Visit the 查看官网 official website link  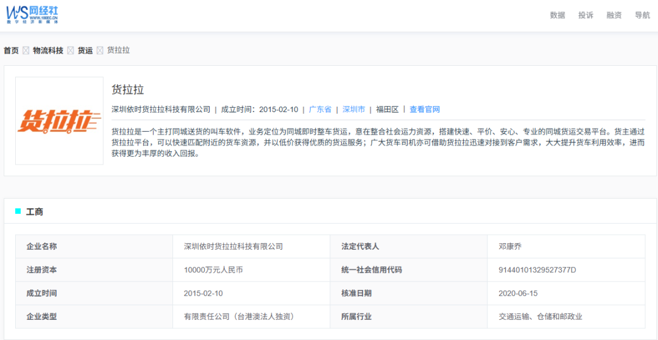[x=425, y=110]
